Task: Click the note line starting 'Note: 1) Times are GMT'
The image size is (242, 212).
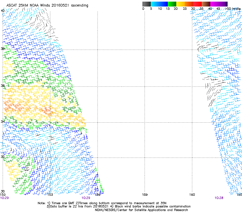Action: point(102,203)
